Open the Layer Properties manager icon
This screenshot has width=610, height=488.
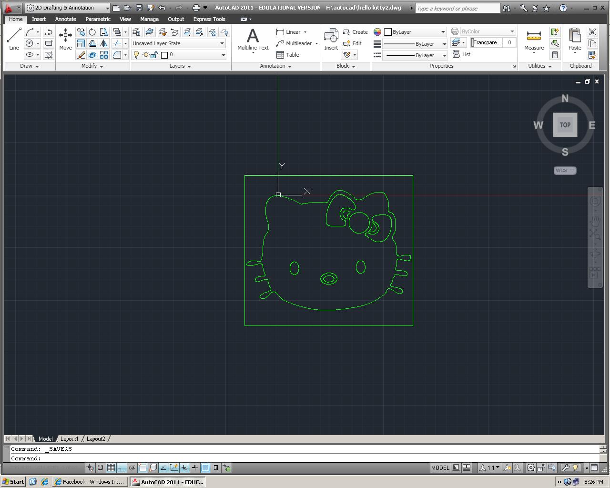click(136, 31)
